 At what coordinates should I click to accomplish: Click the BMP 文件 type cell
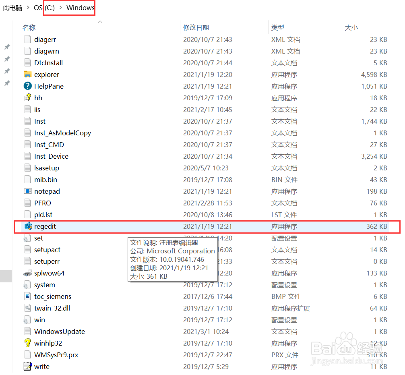pos(286,296)
